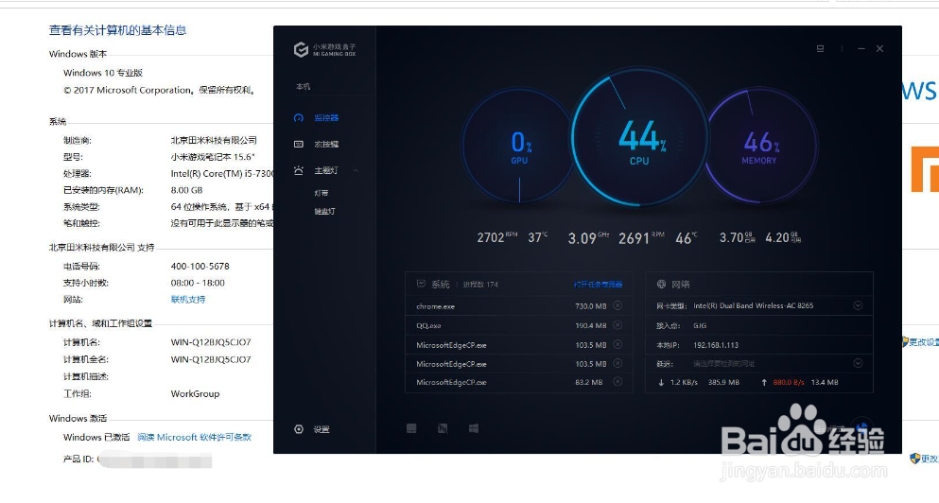
Task: Open the 键盘灯 keyboard light submenu item
Action: point(324,212)
